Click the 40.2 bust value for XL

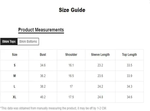pyautogui.click(x=43, y=97)
